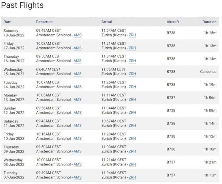Click the Arrival column header
The height and width of the screenshot is (184, 222).
(107, 22)
